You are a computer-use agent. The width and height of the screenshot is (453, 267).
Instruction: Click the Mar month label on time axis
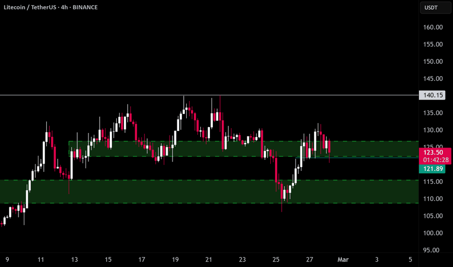click(343, 260)
